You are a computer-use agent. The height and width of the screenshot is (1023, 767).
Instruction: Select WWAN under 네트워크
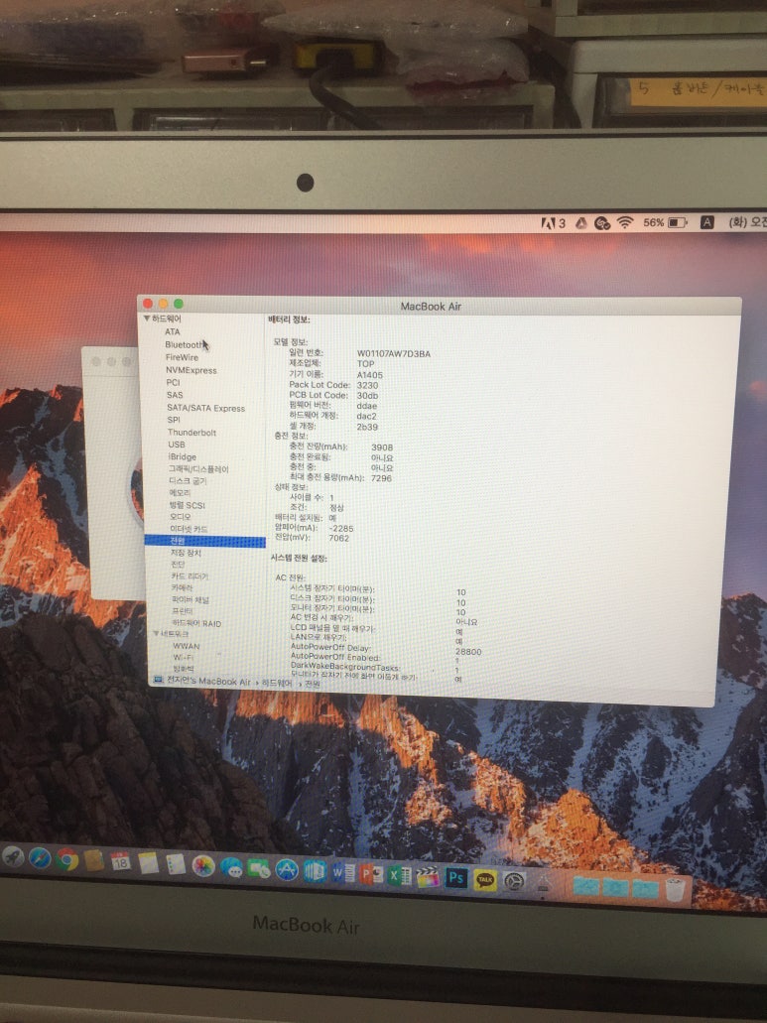click(187, 646)
